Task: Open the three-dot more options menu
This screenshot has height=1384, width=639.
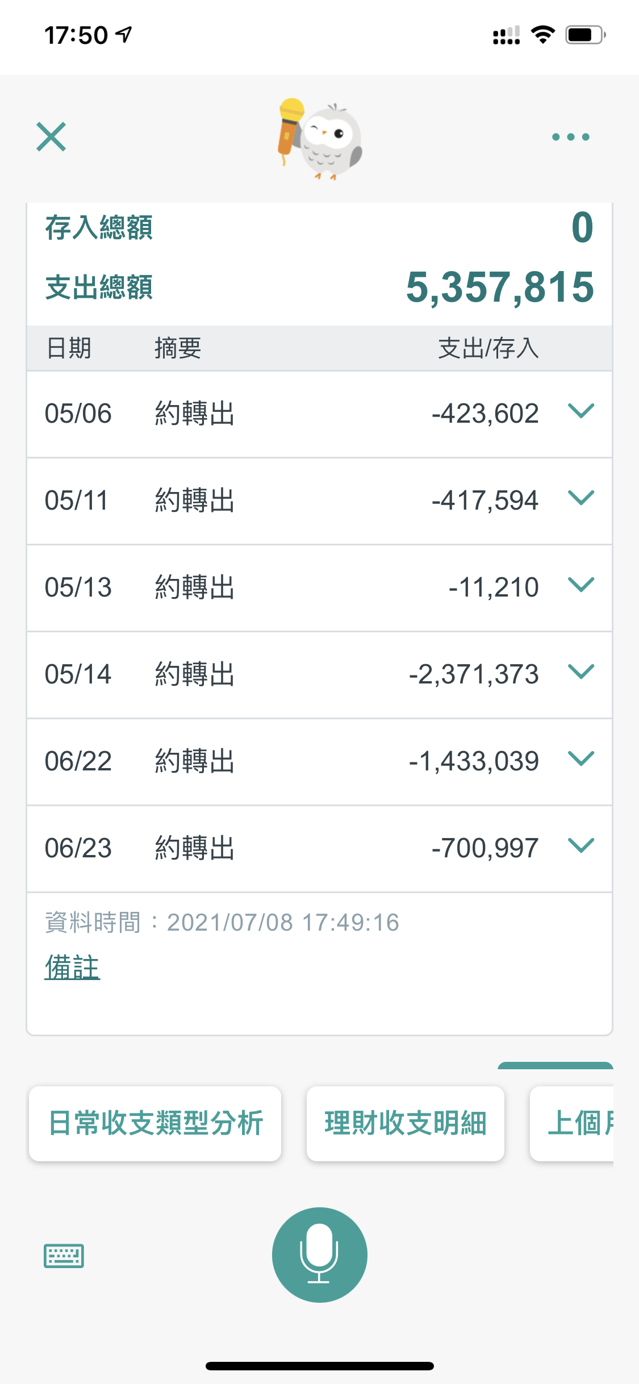Action: pyautogui.click(x=570, y=137)
